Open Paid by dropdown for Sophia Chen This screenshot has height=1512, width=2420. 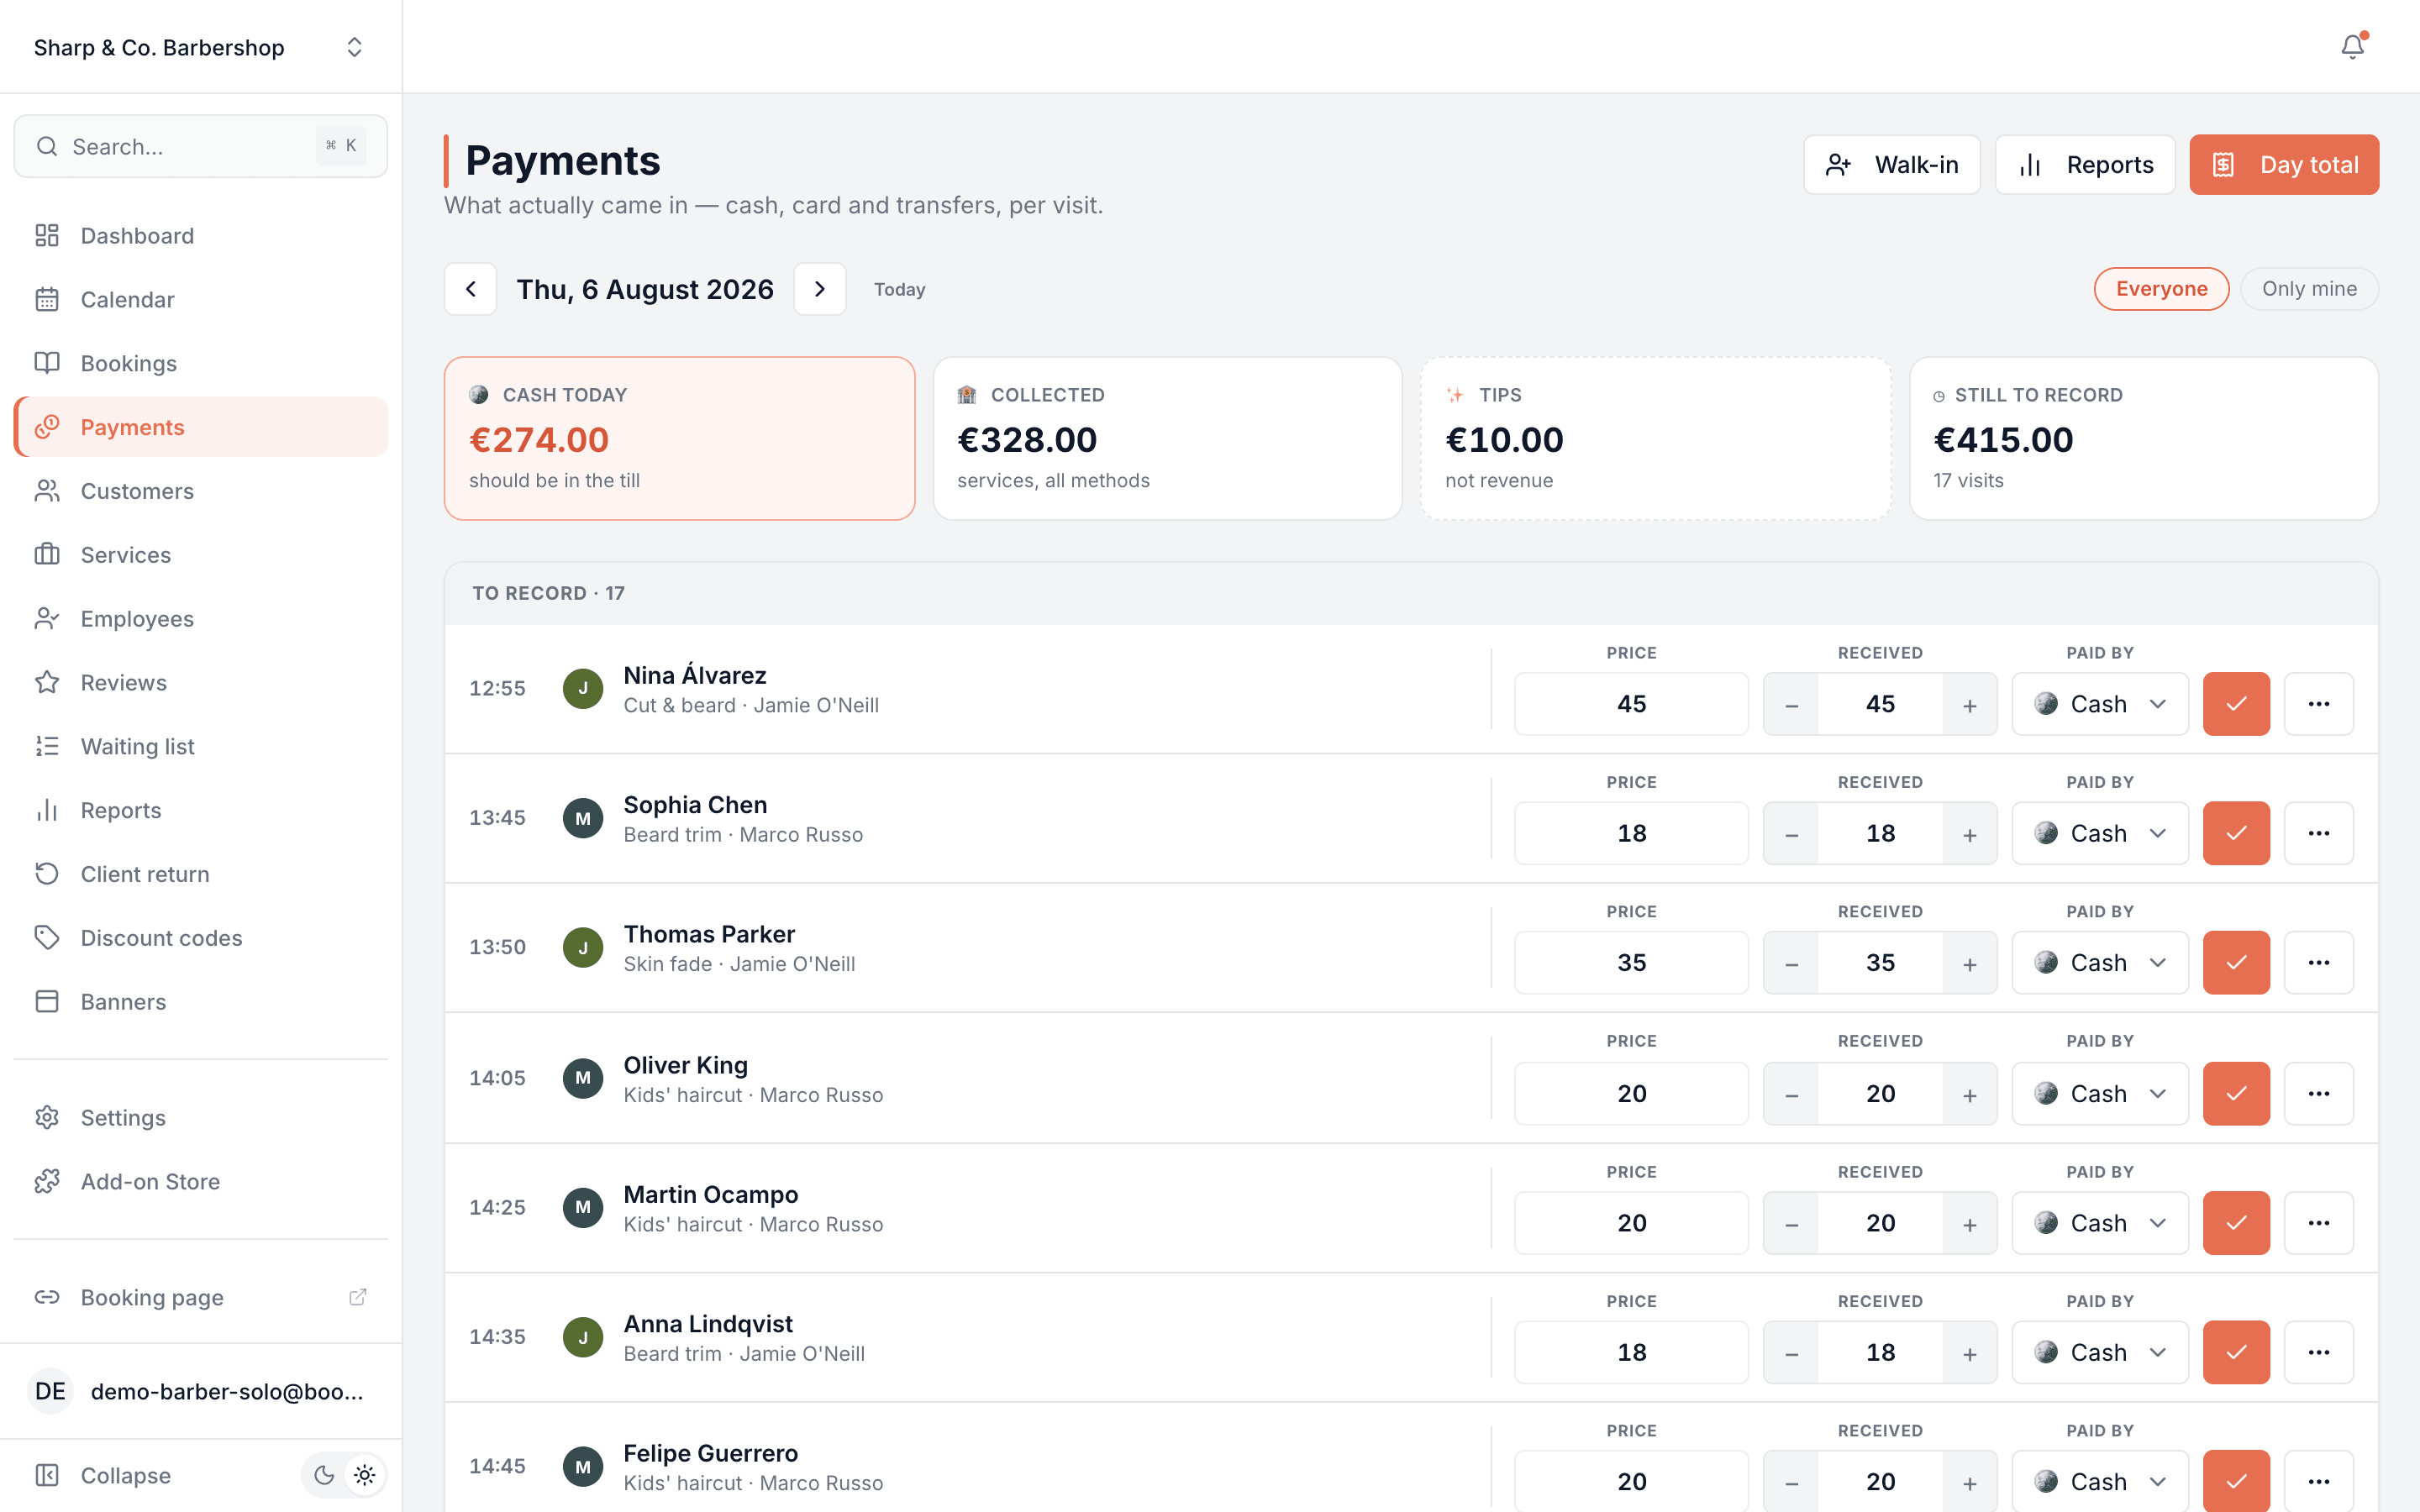click(x=2100, y=833)
